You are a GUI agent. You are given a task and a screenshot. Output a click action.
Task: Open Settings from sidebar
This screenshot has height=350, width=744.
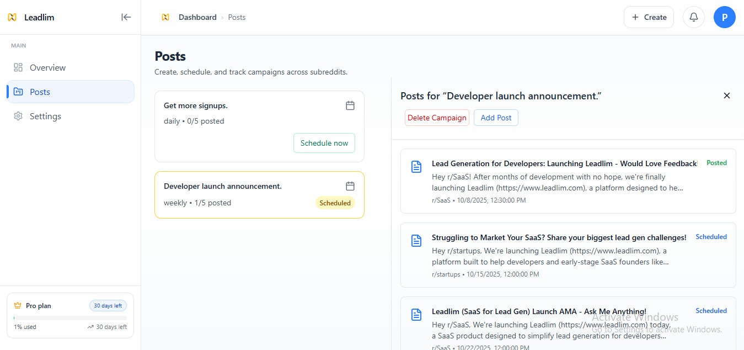point(70,116)
